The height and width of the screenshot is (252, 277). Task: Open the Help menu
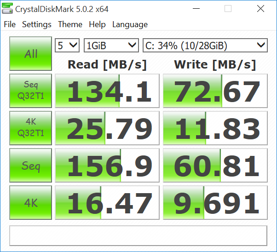(x=97, y=24)
